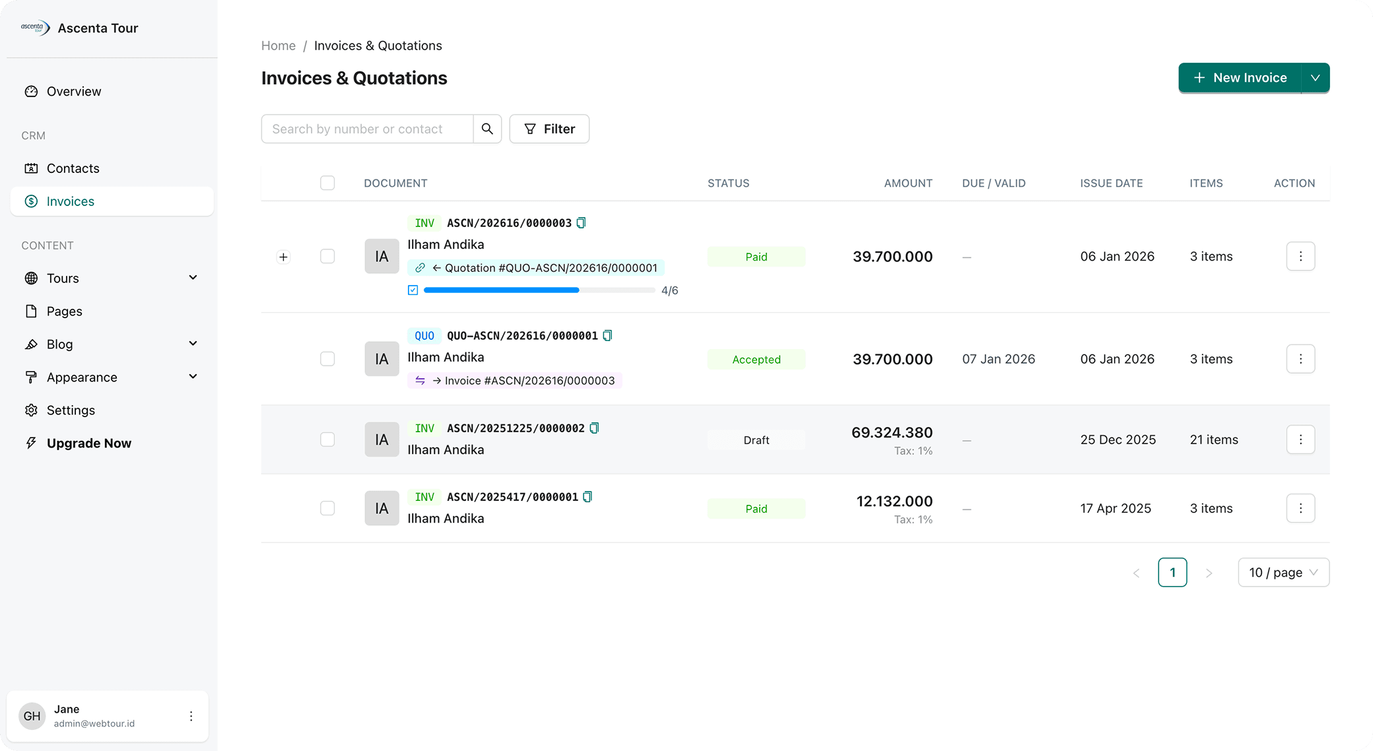Open Home breadcrumb link
This screenshot has width=1373, height=751.
click(278, 46)
